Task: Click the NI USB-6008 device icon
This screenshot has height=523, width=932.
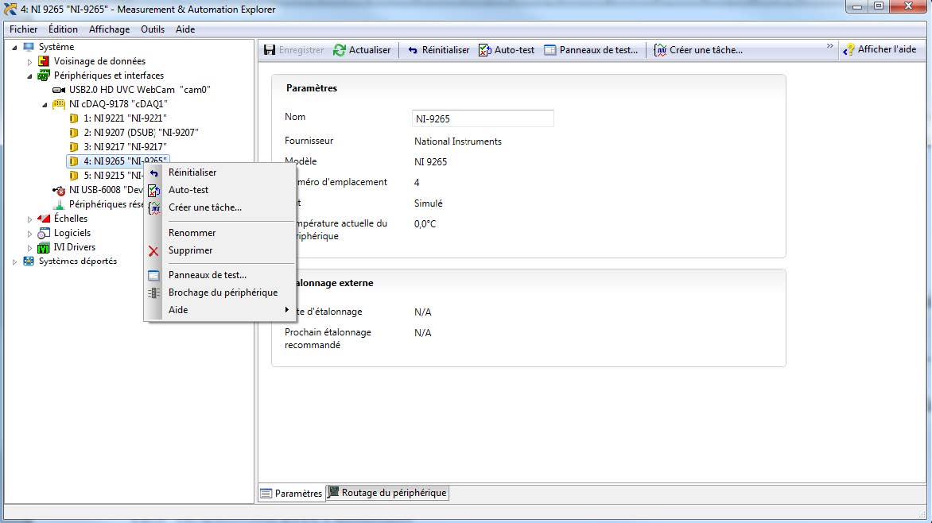Action: click(59, 190)
